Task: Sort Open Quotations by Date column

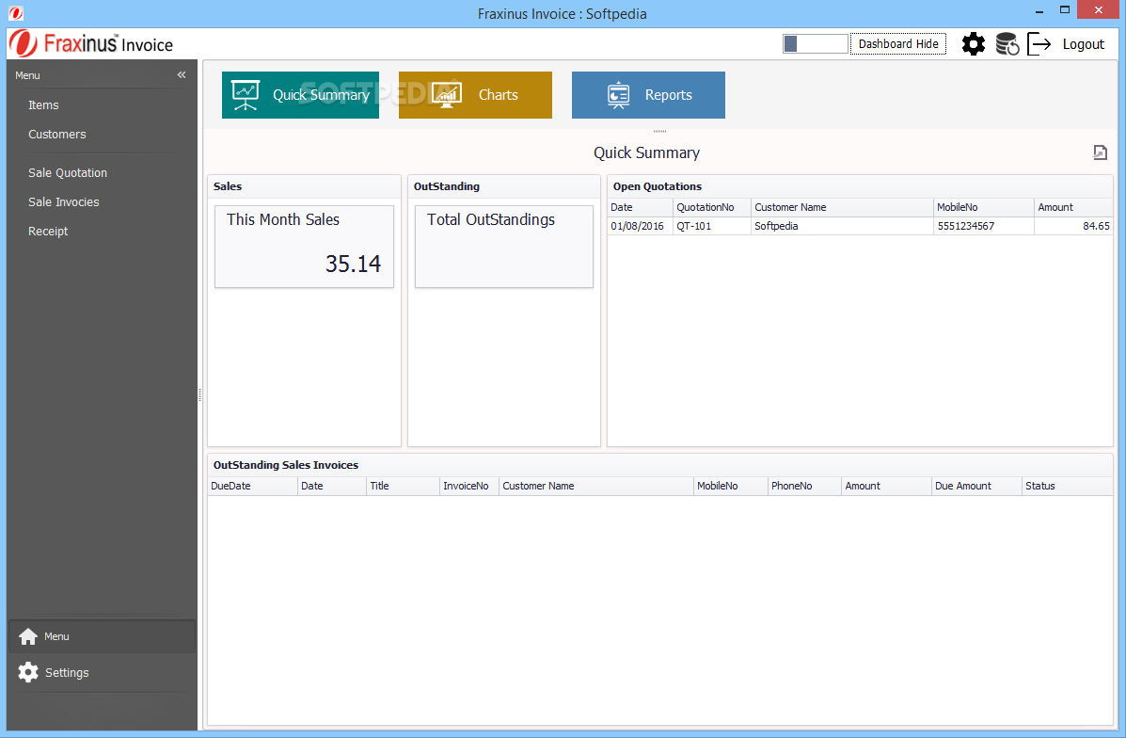Action: pos(640,207)
